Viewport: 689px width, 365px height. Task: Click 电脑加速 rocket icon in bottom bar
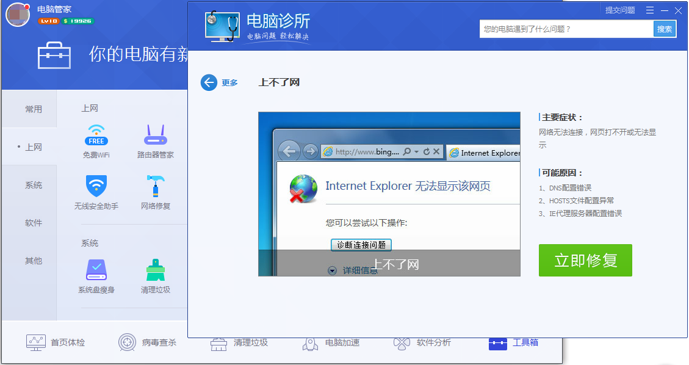310,344
